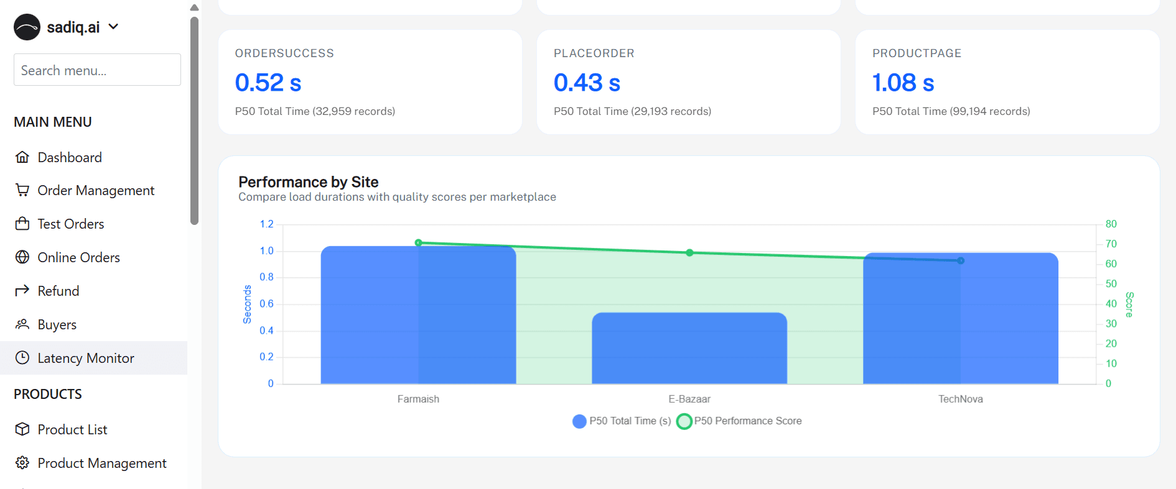Click "P50 Total Time (29,193 records)" text
The height and width of the screenshot is (489, 1176).
(x=632, y=111)
